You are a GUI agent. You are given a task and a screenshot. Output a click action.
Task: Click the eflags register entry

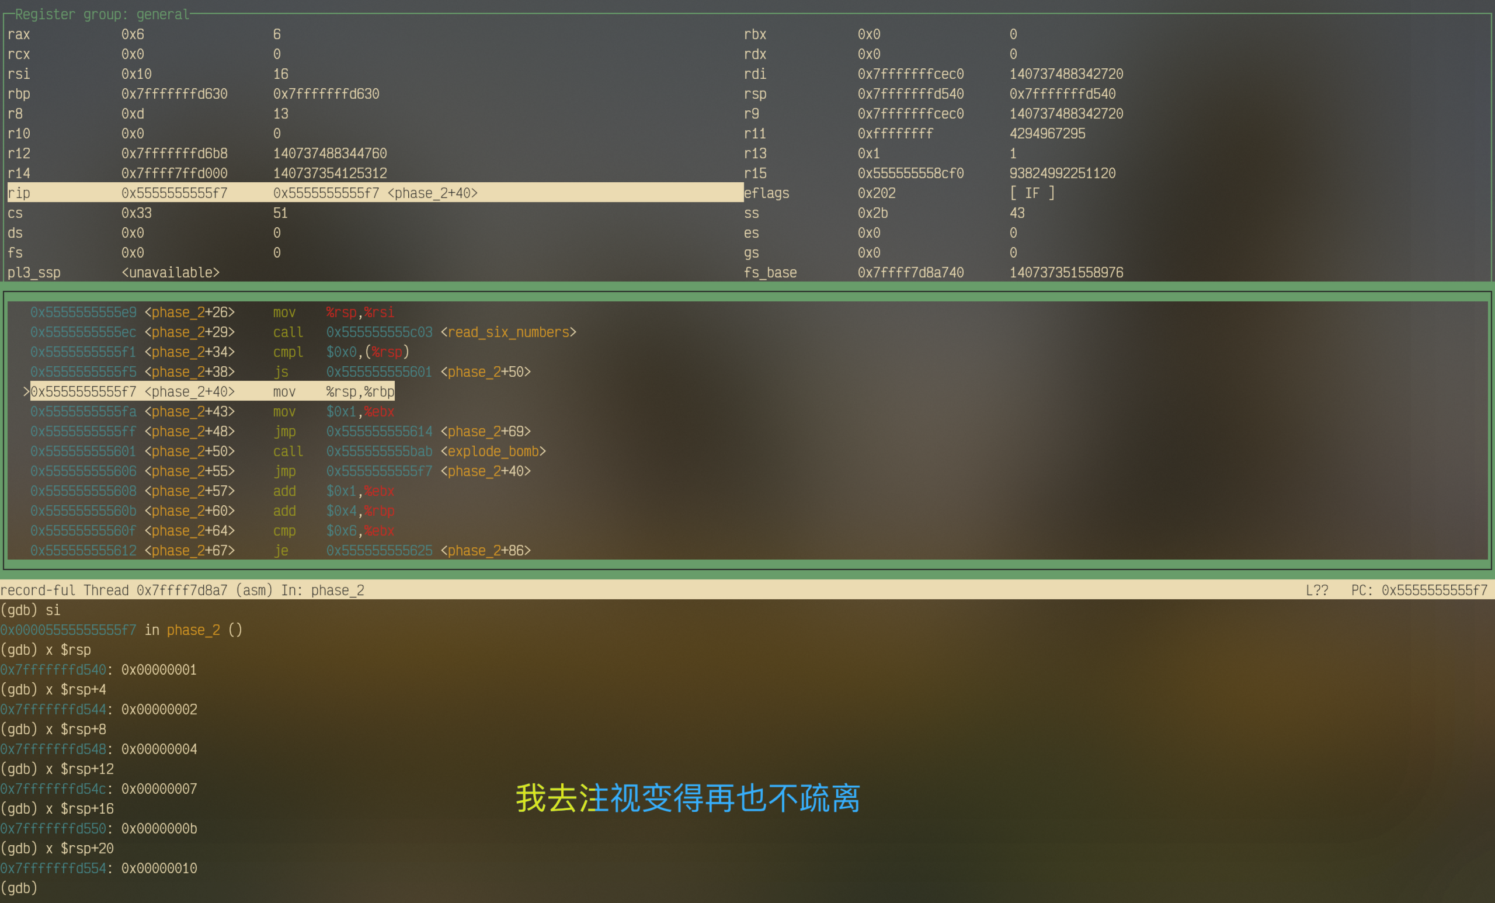point(766,193)
